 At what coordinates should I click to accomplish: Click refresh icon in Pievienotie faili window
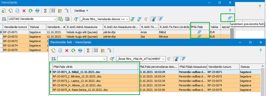(73, 50)
